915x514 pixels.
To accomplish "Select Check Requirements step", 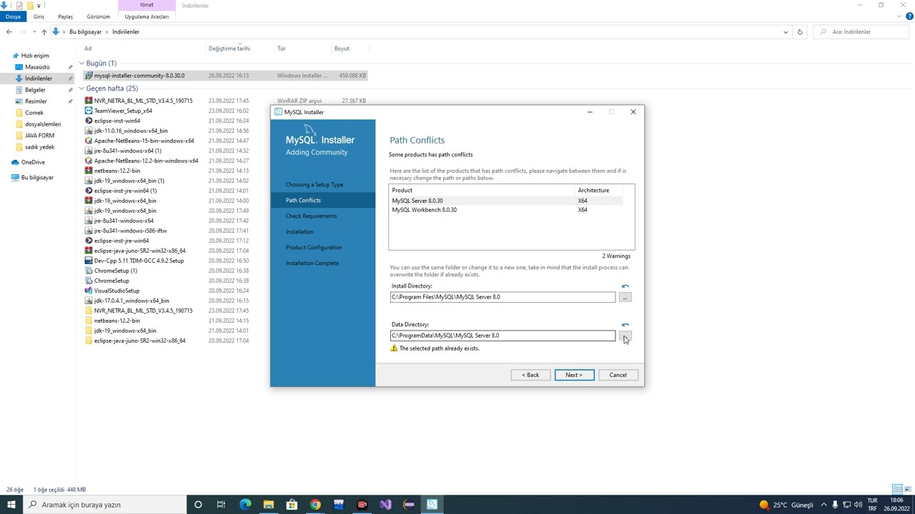I will (x=311, y=216).
